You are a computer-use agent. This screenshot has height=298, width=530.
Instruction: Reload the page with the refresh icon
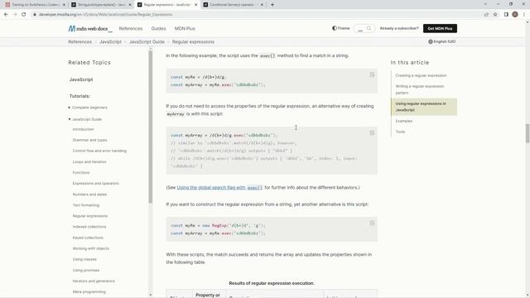(24, 15)
